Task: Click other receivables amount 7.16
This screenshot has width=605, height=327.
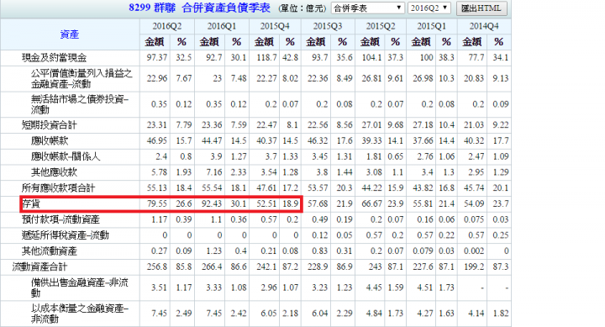Action: tap(214, 171)
